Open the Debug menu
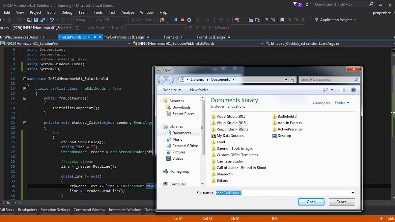 pos(67,12)
